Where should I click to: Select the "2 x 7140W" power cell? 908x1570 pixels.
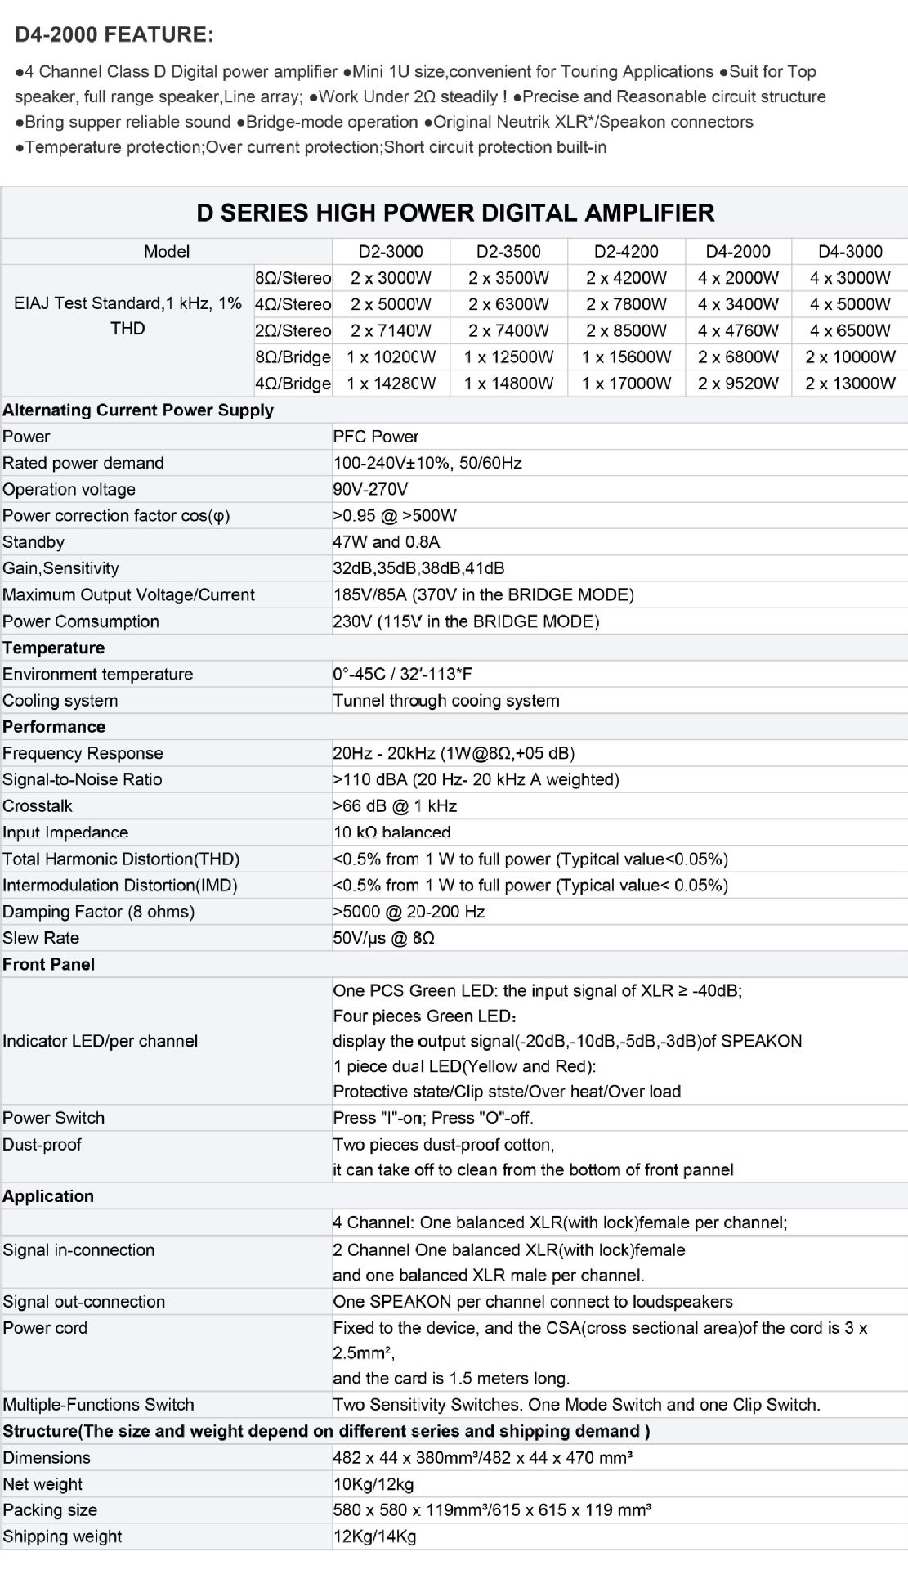coord(391,330)
